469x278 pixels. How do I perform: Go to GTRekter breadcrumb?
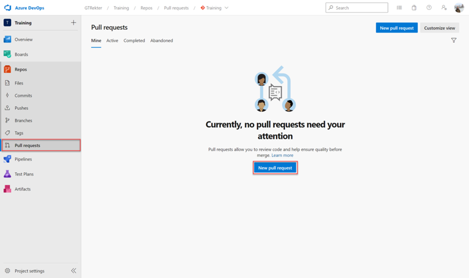[x=93, y=8]
